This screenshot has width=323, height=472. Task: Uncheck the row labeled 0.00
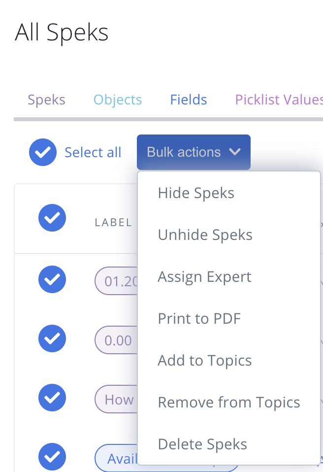point(52,338)
